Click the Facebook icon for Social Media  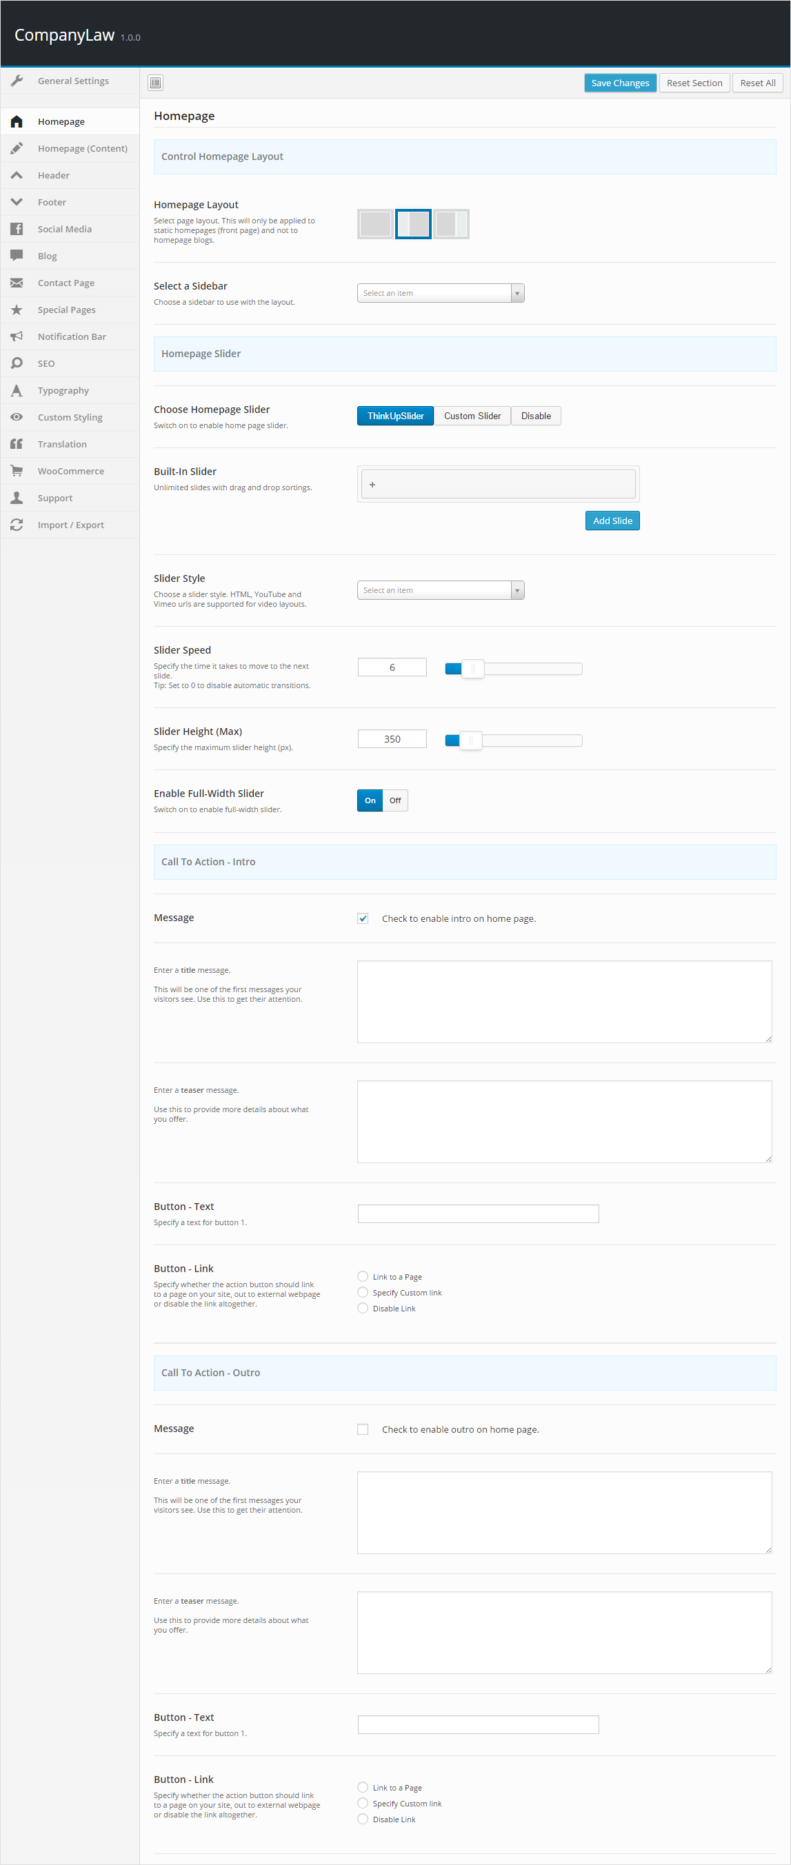click(17, 229)
